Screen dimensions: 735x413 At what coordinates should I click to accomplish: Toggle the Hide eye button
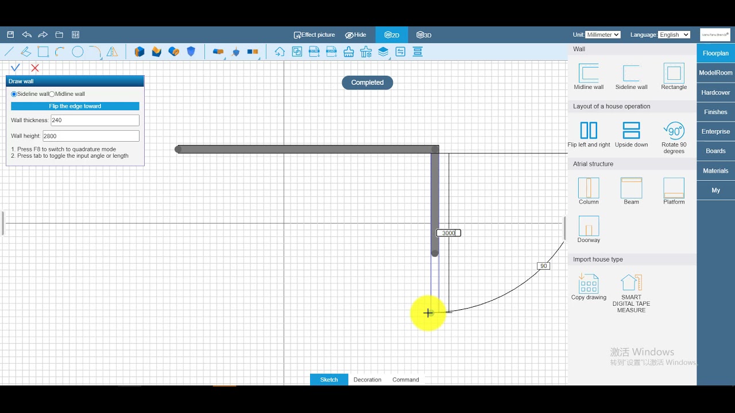(355, 35)
